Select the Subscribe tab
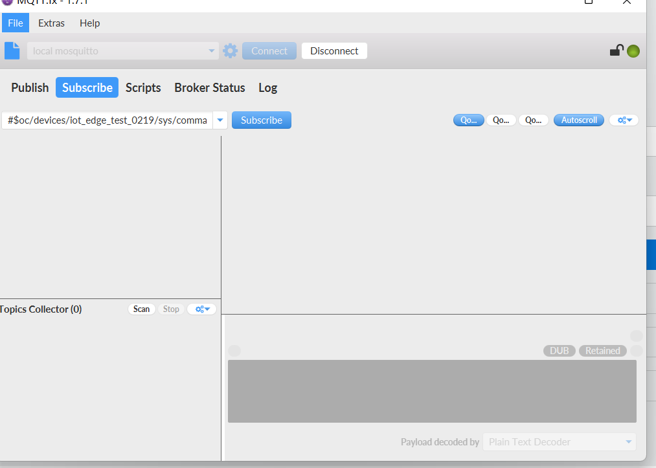Image resolution: width=656 pixels, height=468 pixels. pyautogui.click(x=87, y=87)
